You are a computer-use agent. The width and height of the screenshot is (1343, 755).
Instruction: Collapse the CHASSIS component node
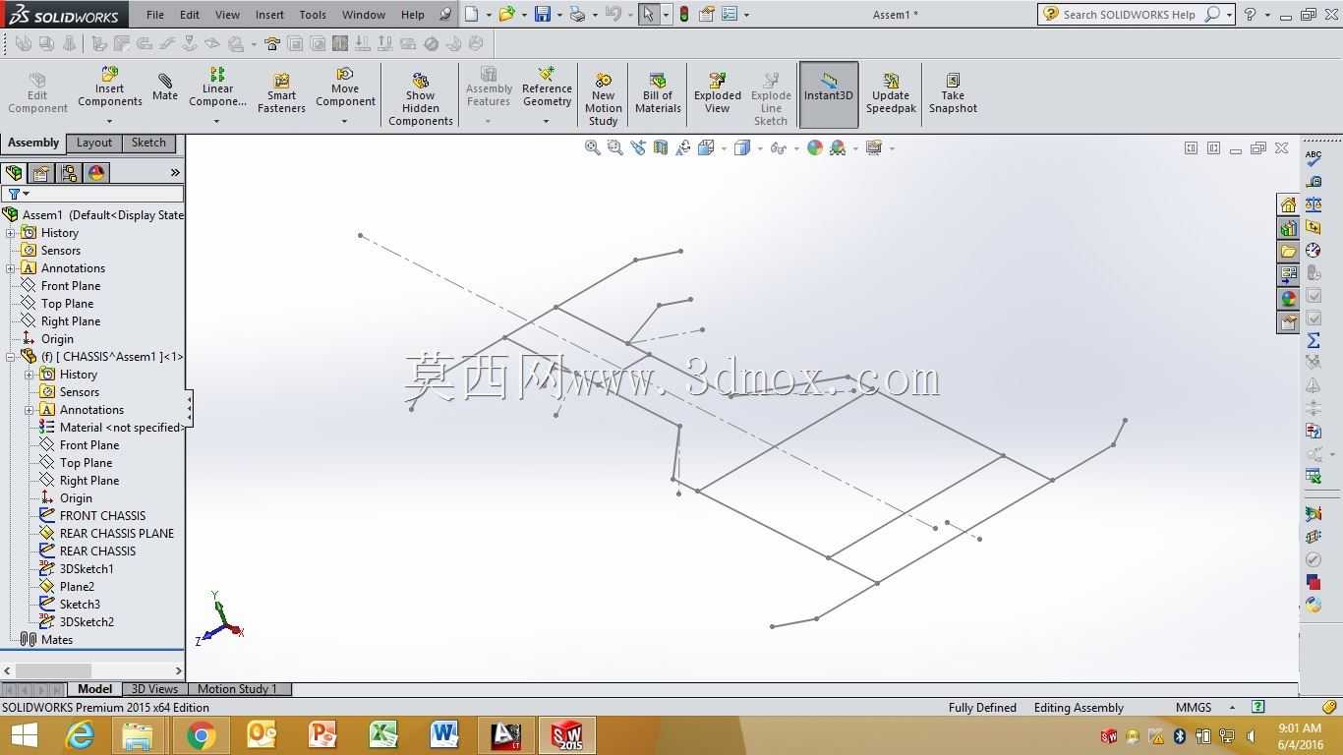pyautogui.click(x=11, y=357)
